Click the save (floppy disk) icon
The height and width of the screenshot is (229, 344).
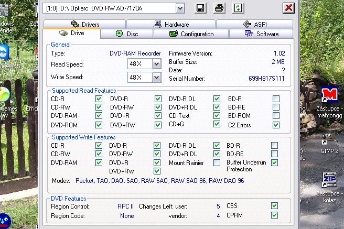pos(200,8)
